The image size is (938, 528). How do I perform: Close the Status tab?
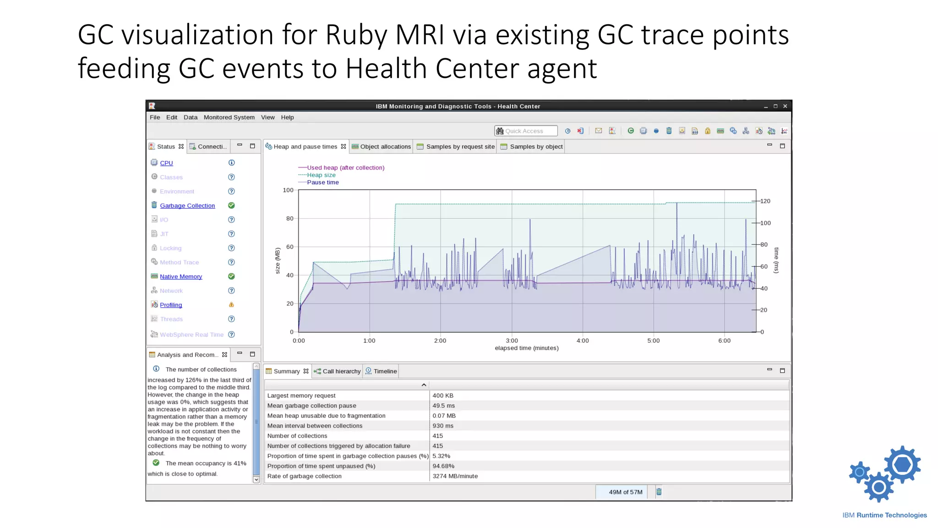tap(181, 147)
